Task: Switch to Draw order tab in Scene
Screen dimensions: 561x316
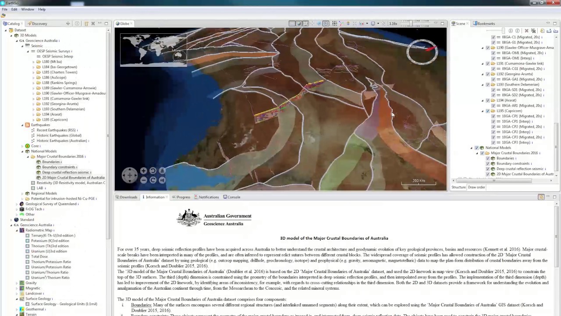Action: [476, 187]
